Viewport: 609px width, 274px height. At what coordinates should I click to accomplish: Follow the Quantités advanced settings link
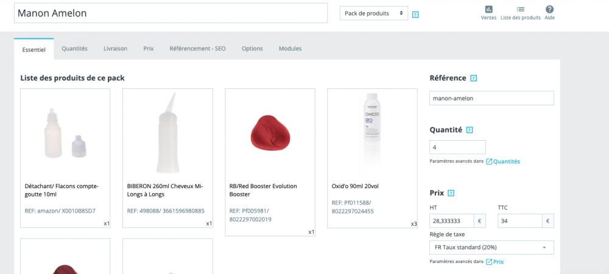[507, 161]
